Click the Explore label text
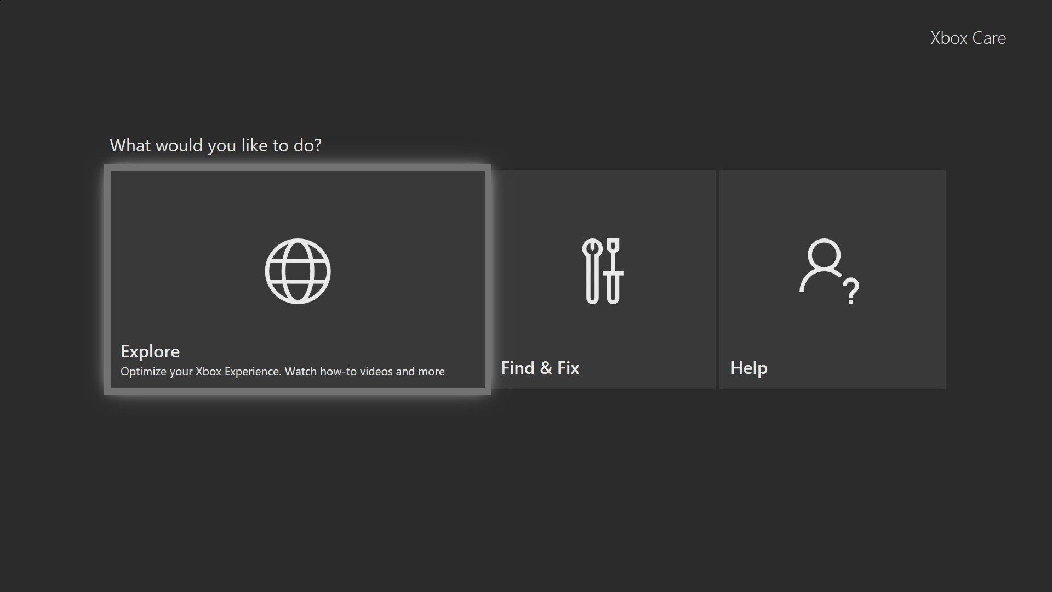 150,351
